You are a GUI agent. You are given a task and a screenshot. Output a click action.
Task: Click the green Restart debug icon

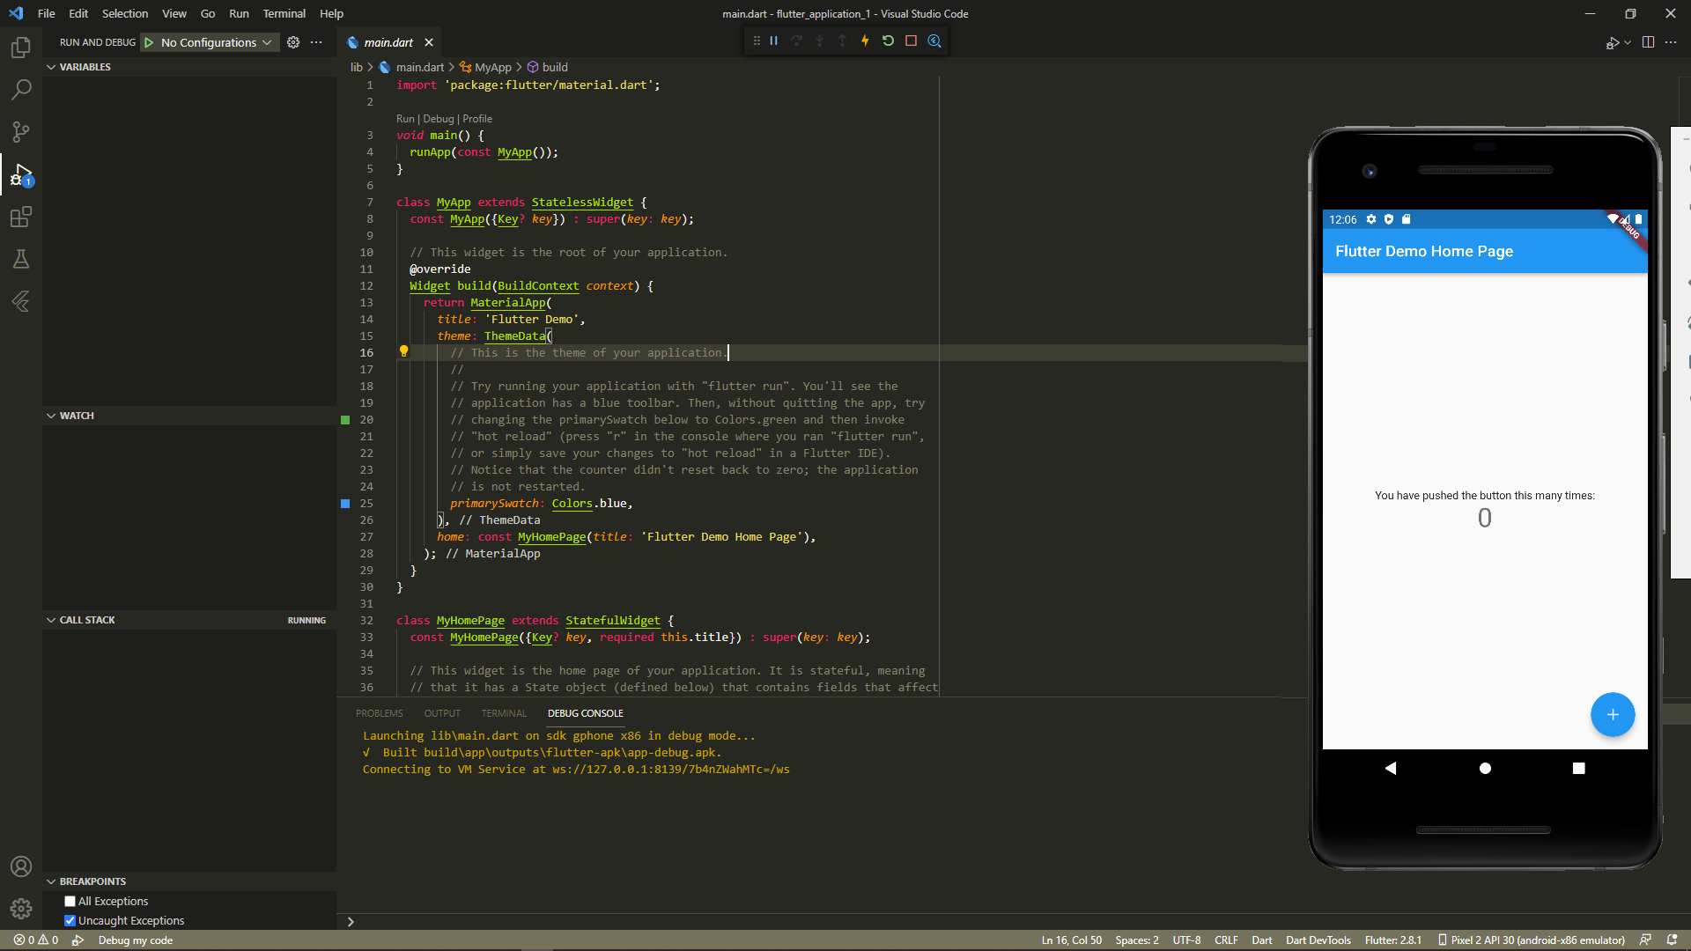pos(888,41)
